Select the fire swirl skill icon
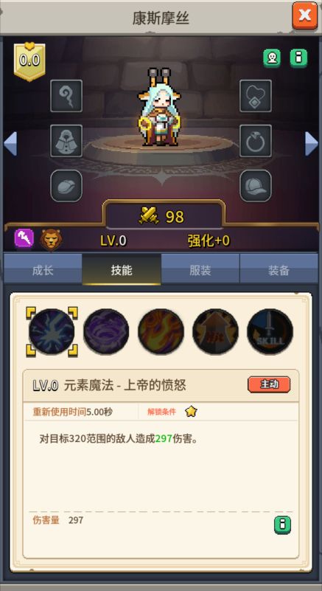 pos(161,332)
